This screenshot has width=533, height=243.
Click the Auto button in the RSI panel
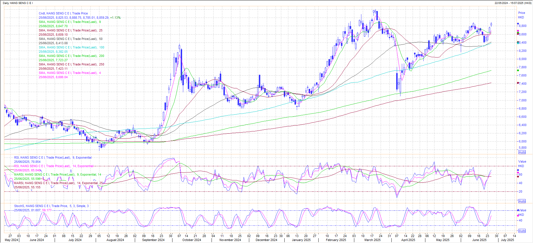click(x=522, y=201)
